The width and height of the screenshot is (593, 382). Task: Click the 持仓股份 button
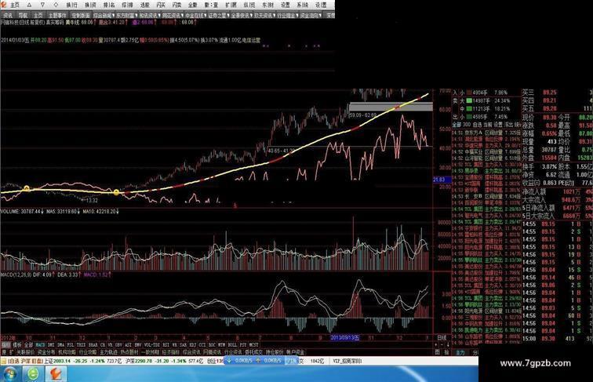[x=275, y=351]
